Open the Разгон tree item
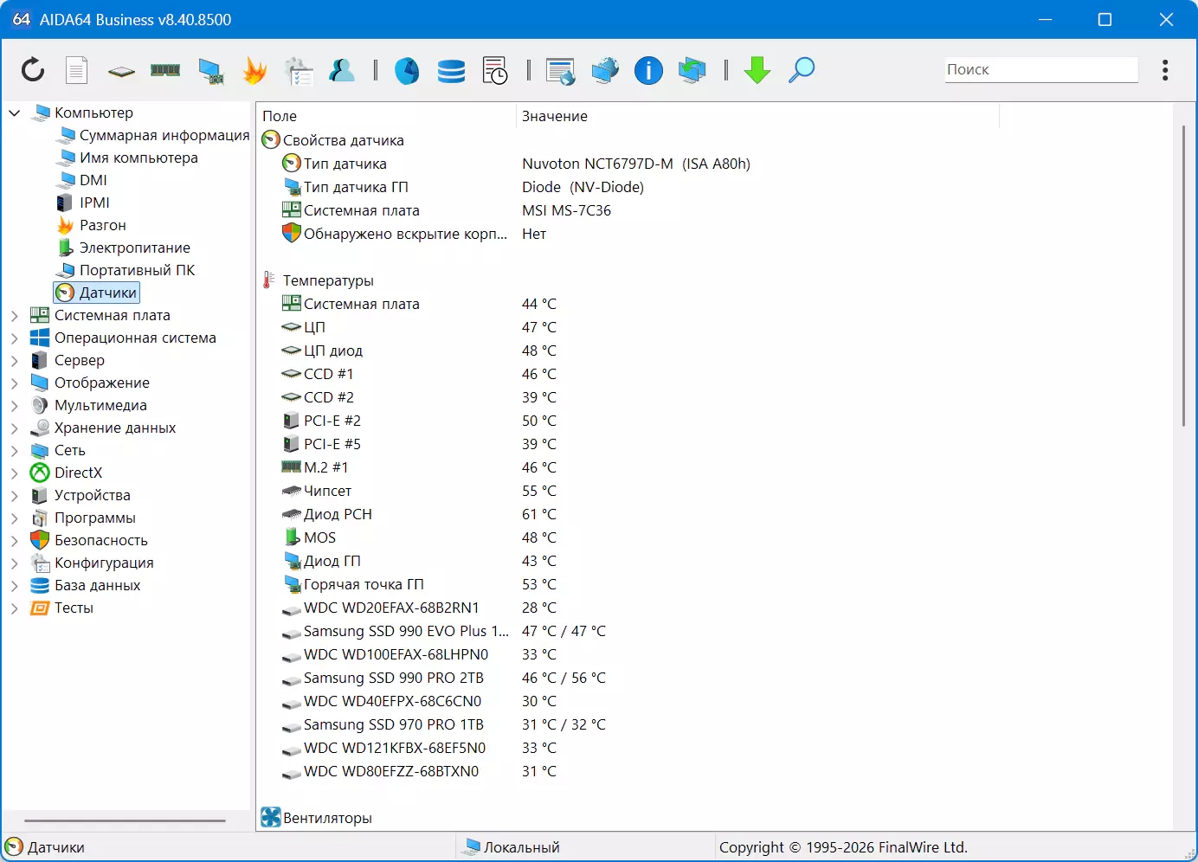The height and width of the screenshot is (862, 1198). (x=91, y=225)
